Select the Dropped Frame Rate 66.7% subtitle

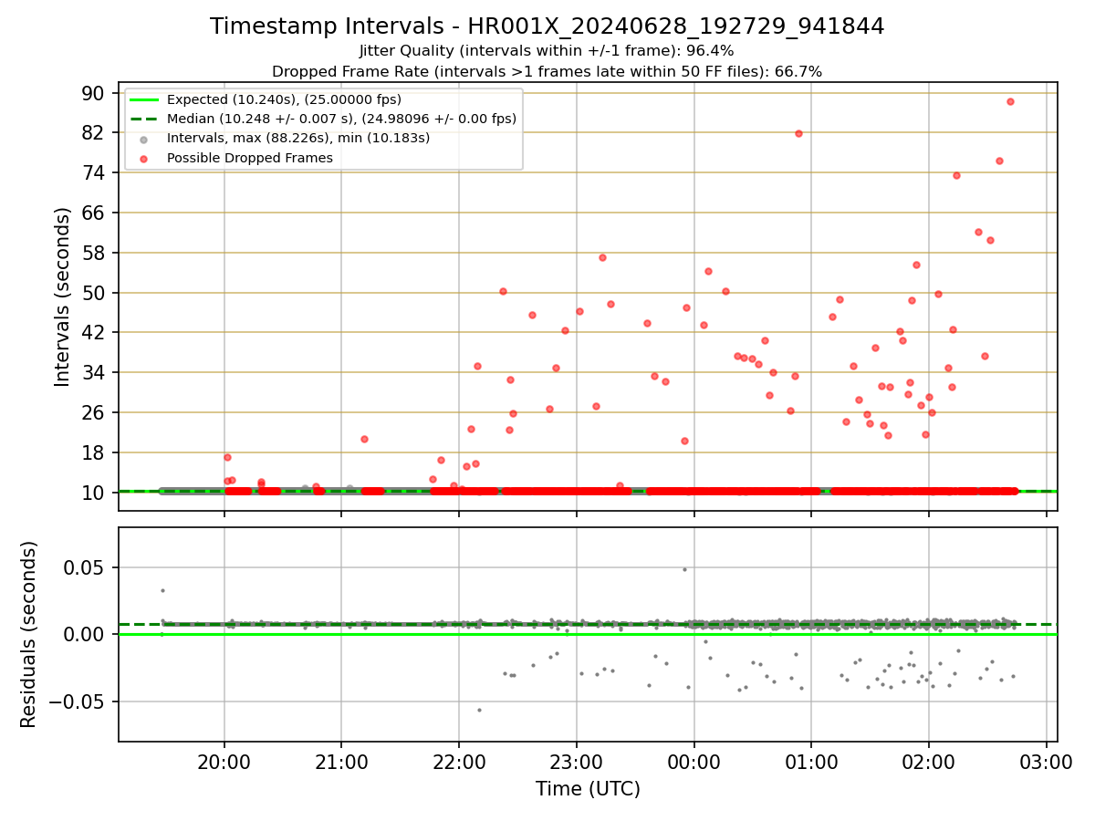[547, 71]
